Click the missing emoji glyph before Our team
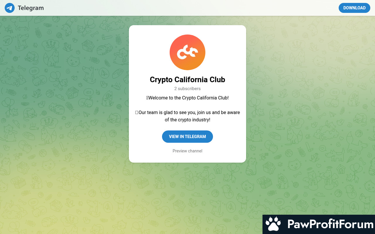 pos(137,113)
